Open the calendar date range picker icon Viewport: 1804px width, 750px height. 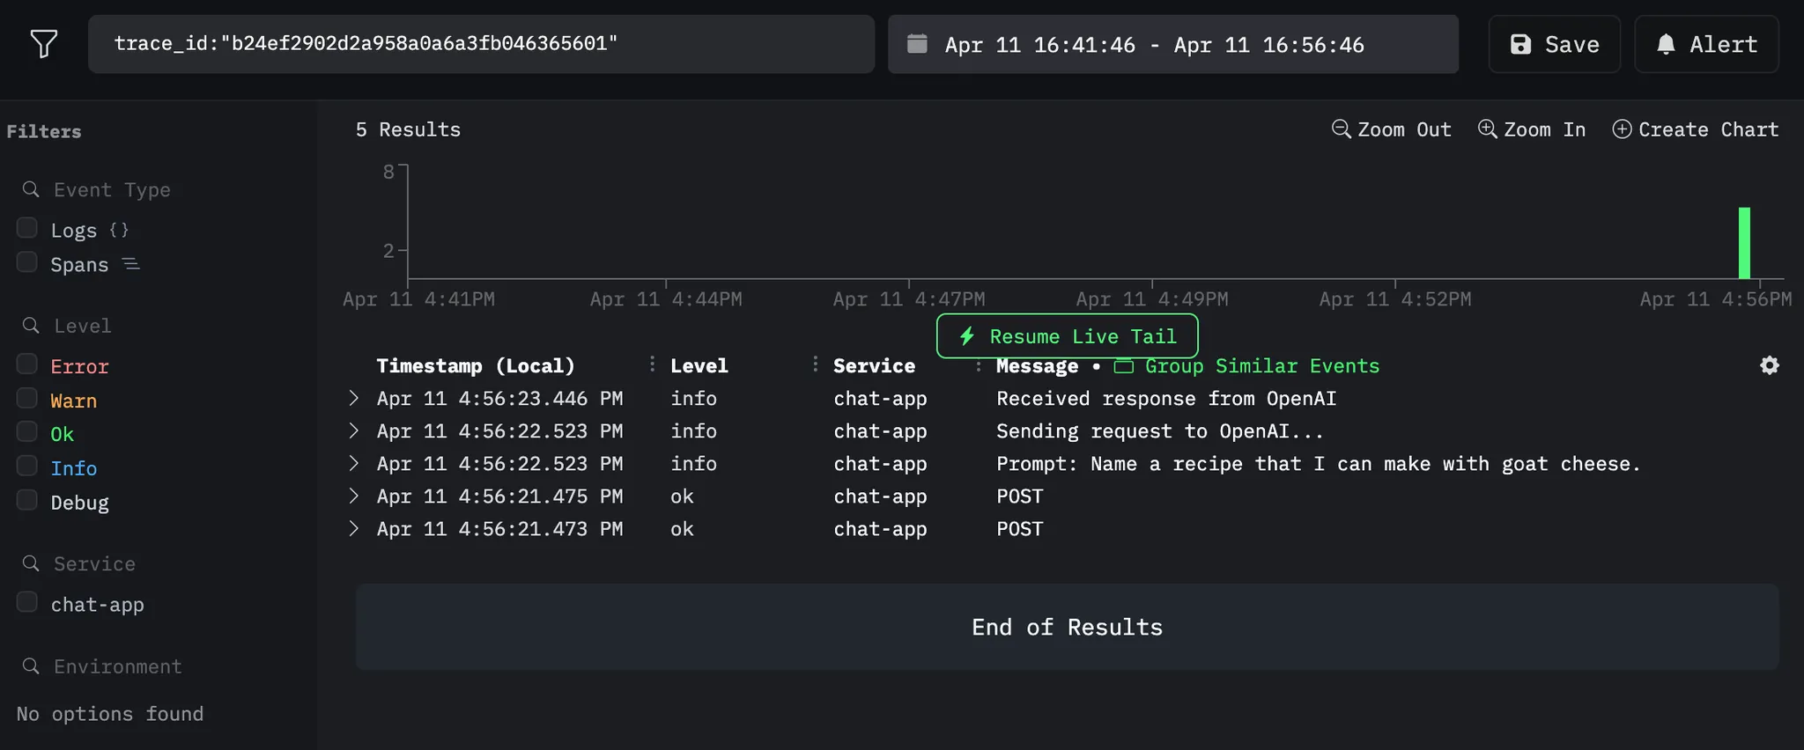pyautogui.click(x=917, y=44)
